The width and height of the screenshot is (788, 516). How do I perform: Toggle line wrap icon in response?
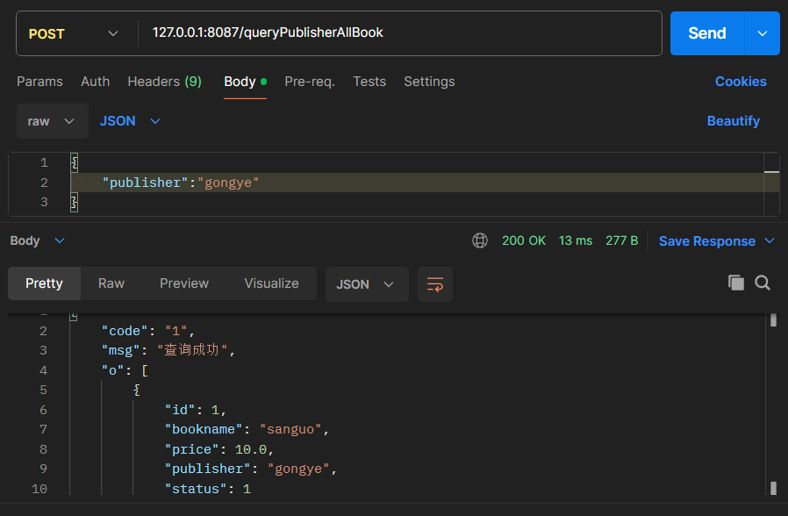point(435,284)
